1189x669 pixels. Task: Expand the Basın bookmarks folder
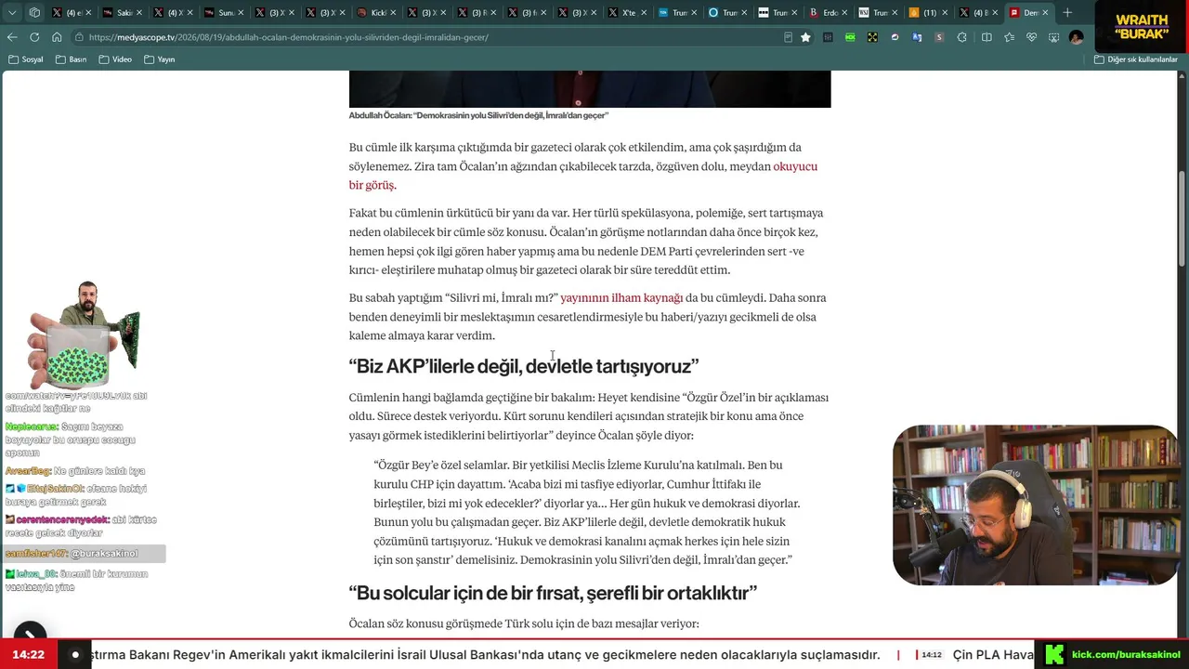(x=72, y=59)
